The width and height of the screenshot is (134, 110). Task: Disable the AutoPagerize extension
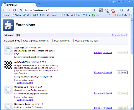(x=98, y=53)
